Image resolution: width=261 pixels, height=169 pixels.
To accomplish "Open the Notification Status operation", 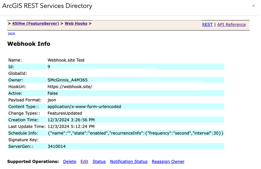I will [129, 161].
